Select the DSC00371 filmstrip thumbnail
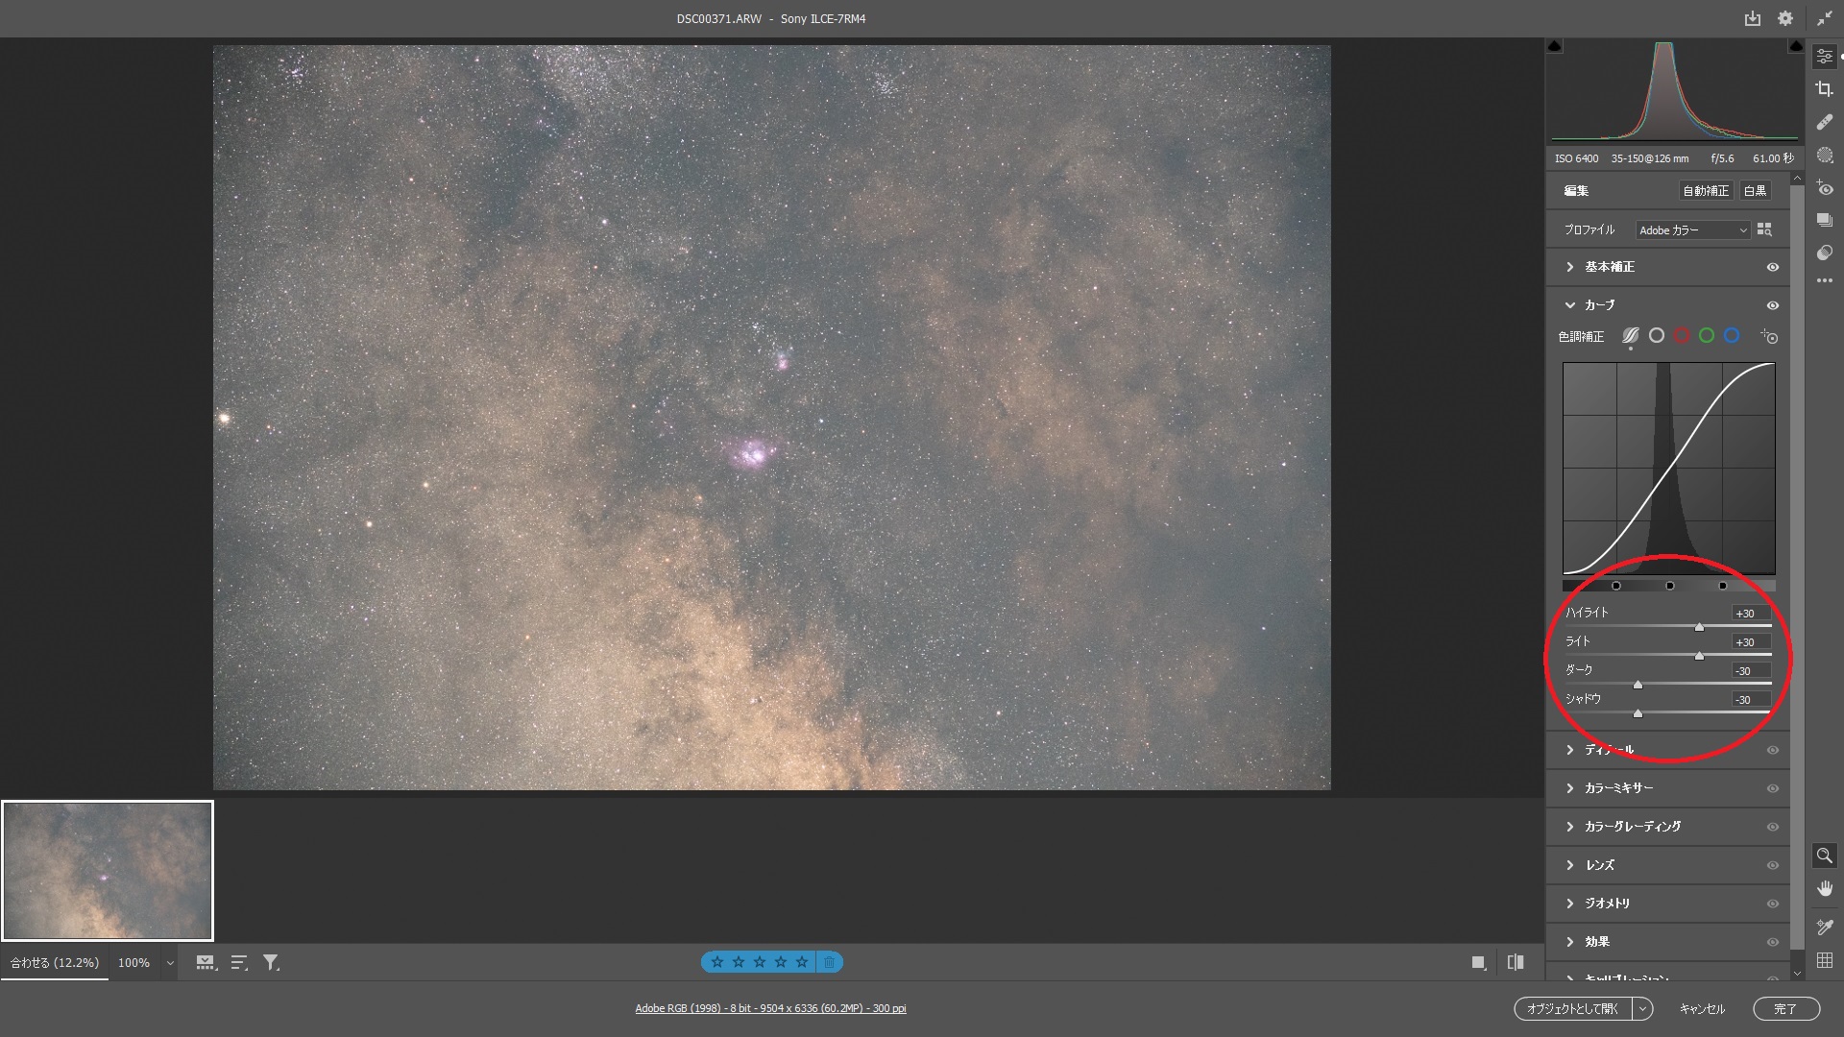 click(108, 871)
